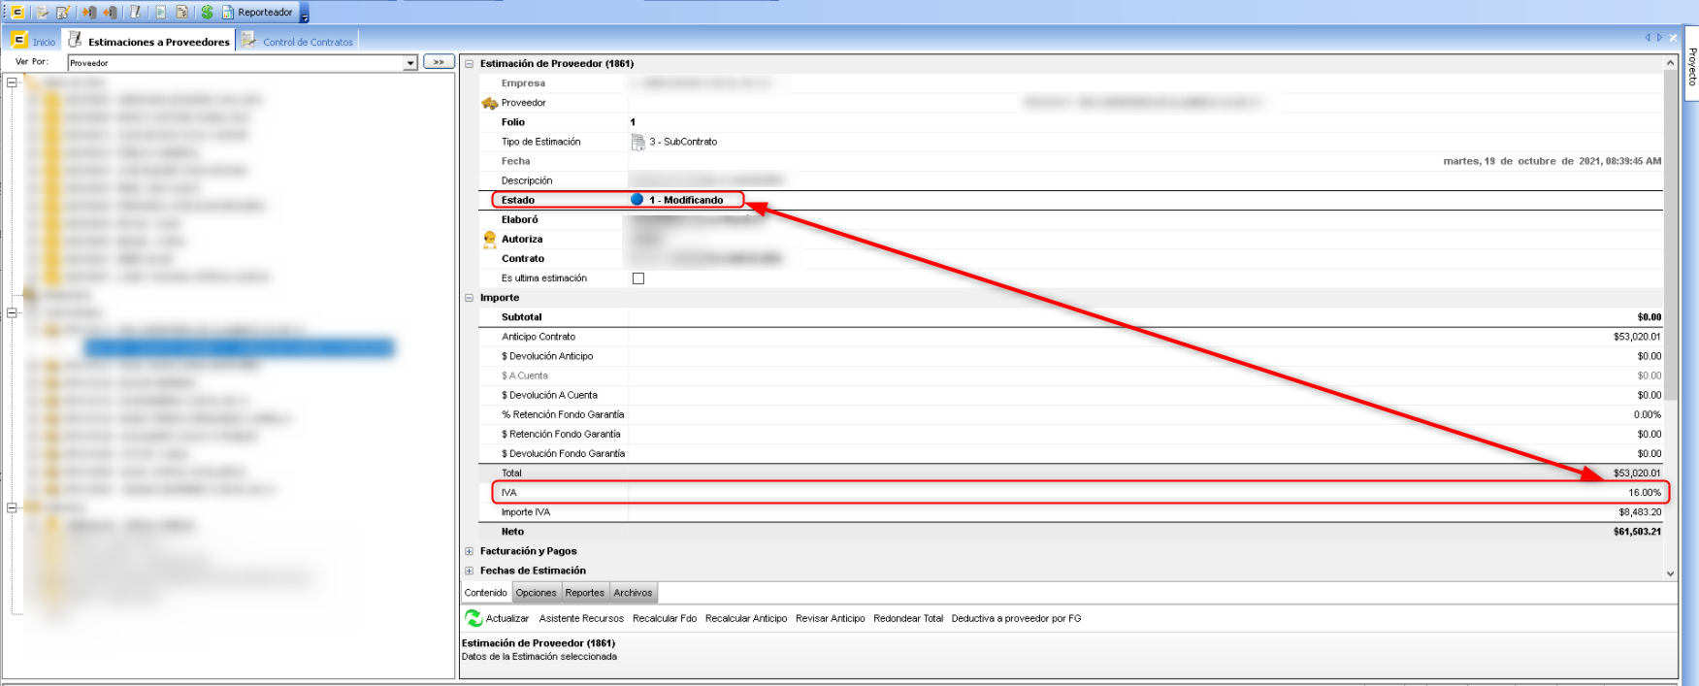Screen dimensions: 1699x686
Task: Collapse the Importe section
Action: click(470, 298)
